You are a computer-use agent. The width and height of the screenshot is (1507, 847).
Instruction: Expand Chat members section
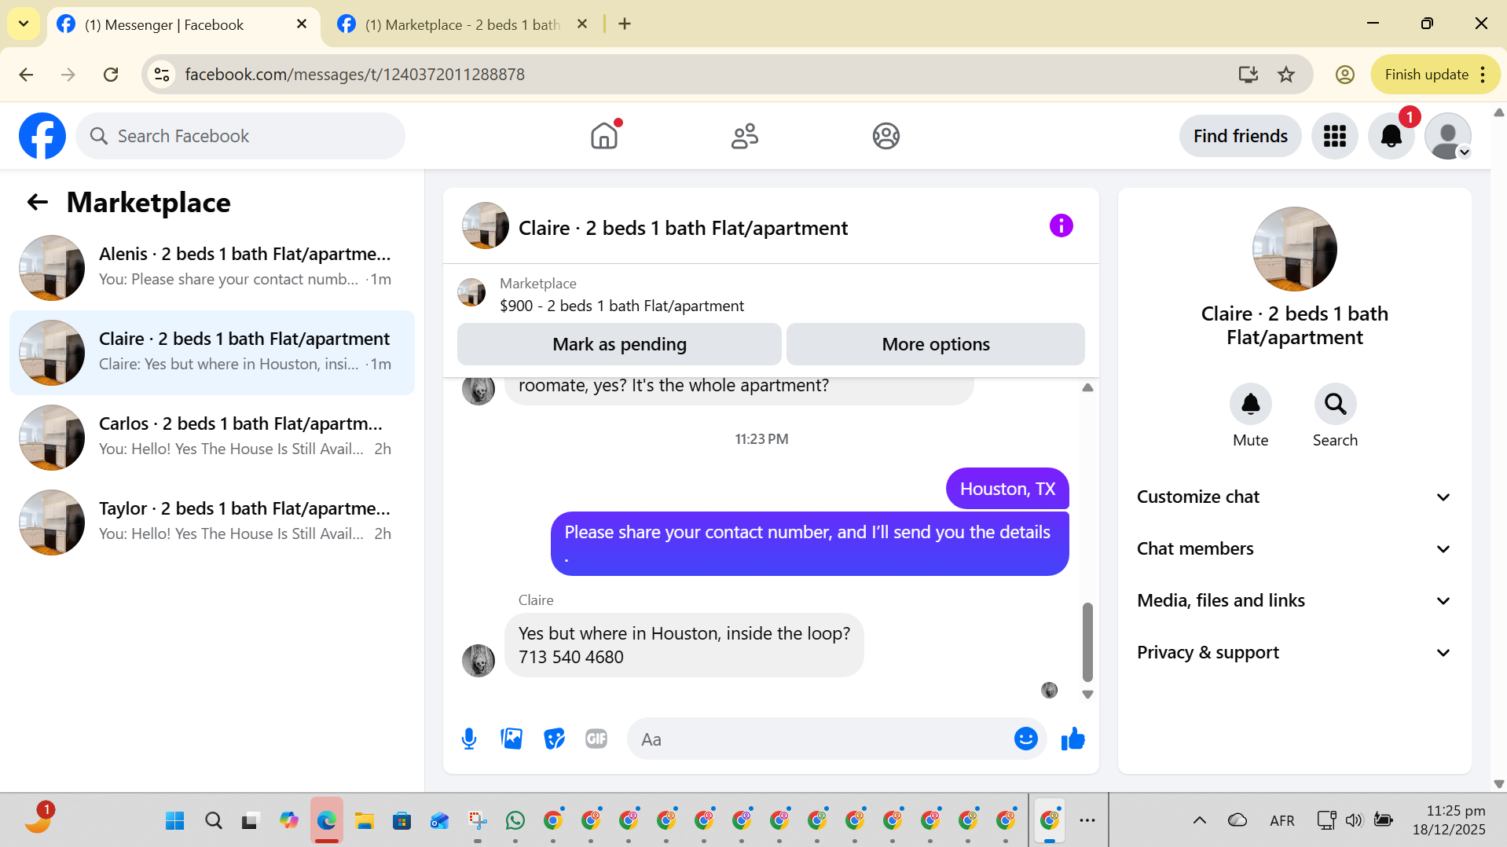pyautogui.click(x=1294, y=548)
